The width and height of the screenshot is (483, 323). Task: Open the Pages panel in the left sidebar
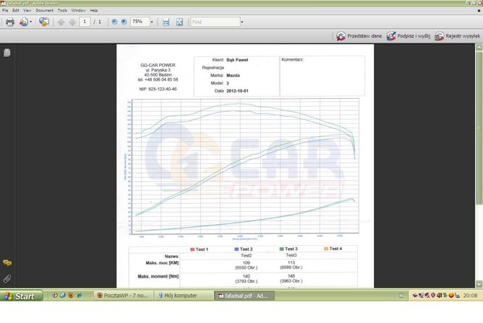tap(7, 53)
